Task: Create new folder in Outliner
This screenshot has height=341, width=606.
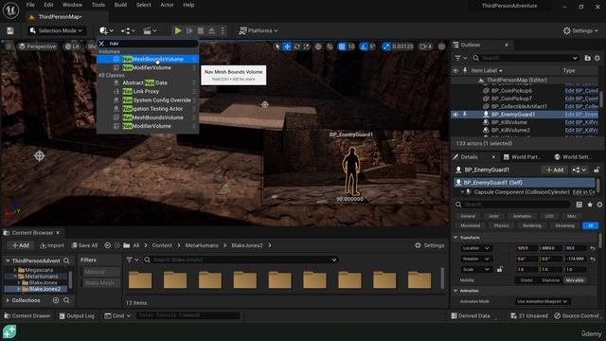Action: pos(587,58)
